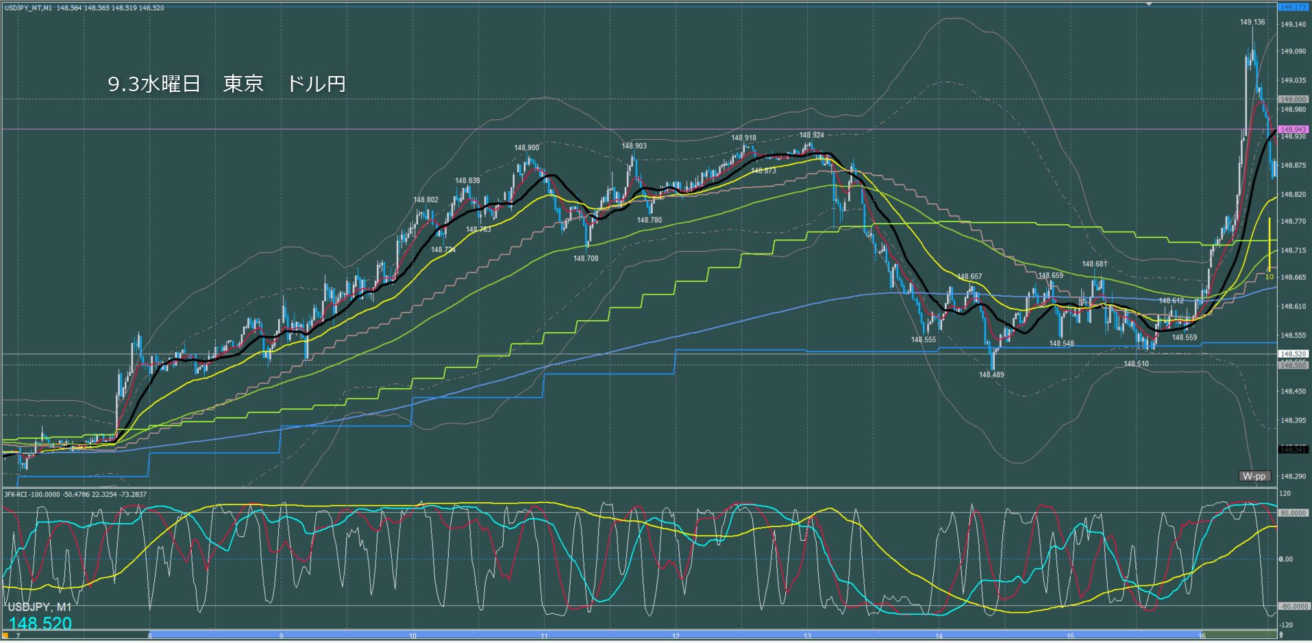Click the white 148.520 current price tag
This screenshot has height=643, width=1312.
point(1293,354)
